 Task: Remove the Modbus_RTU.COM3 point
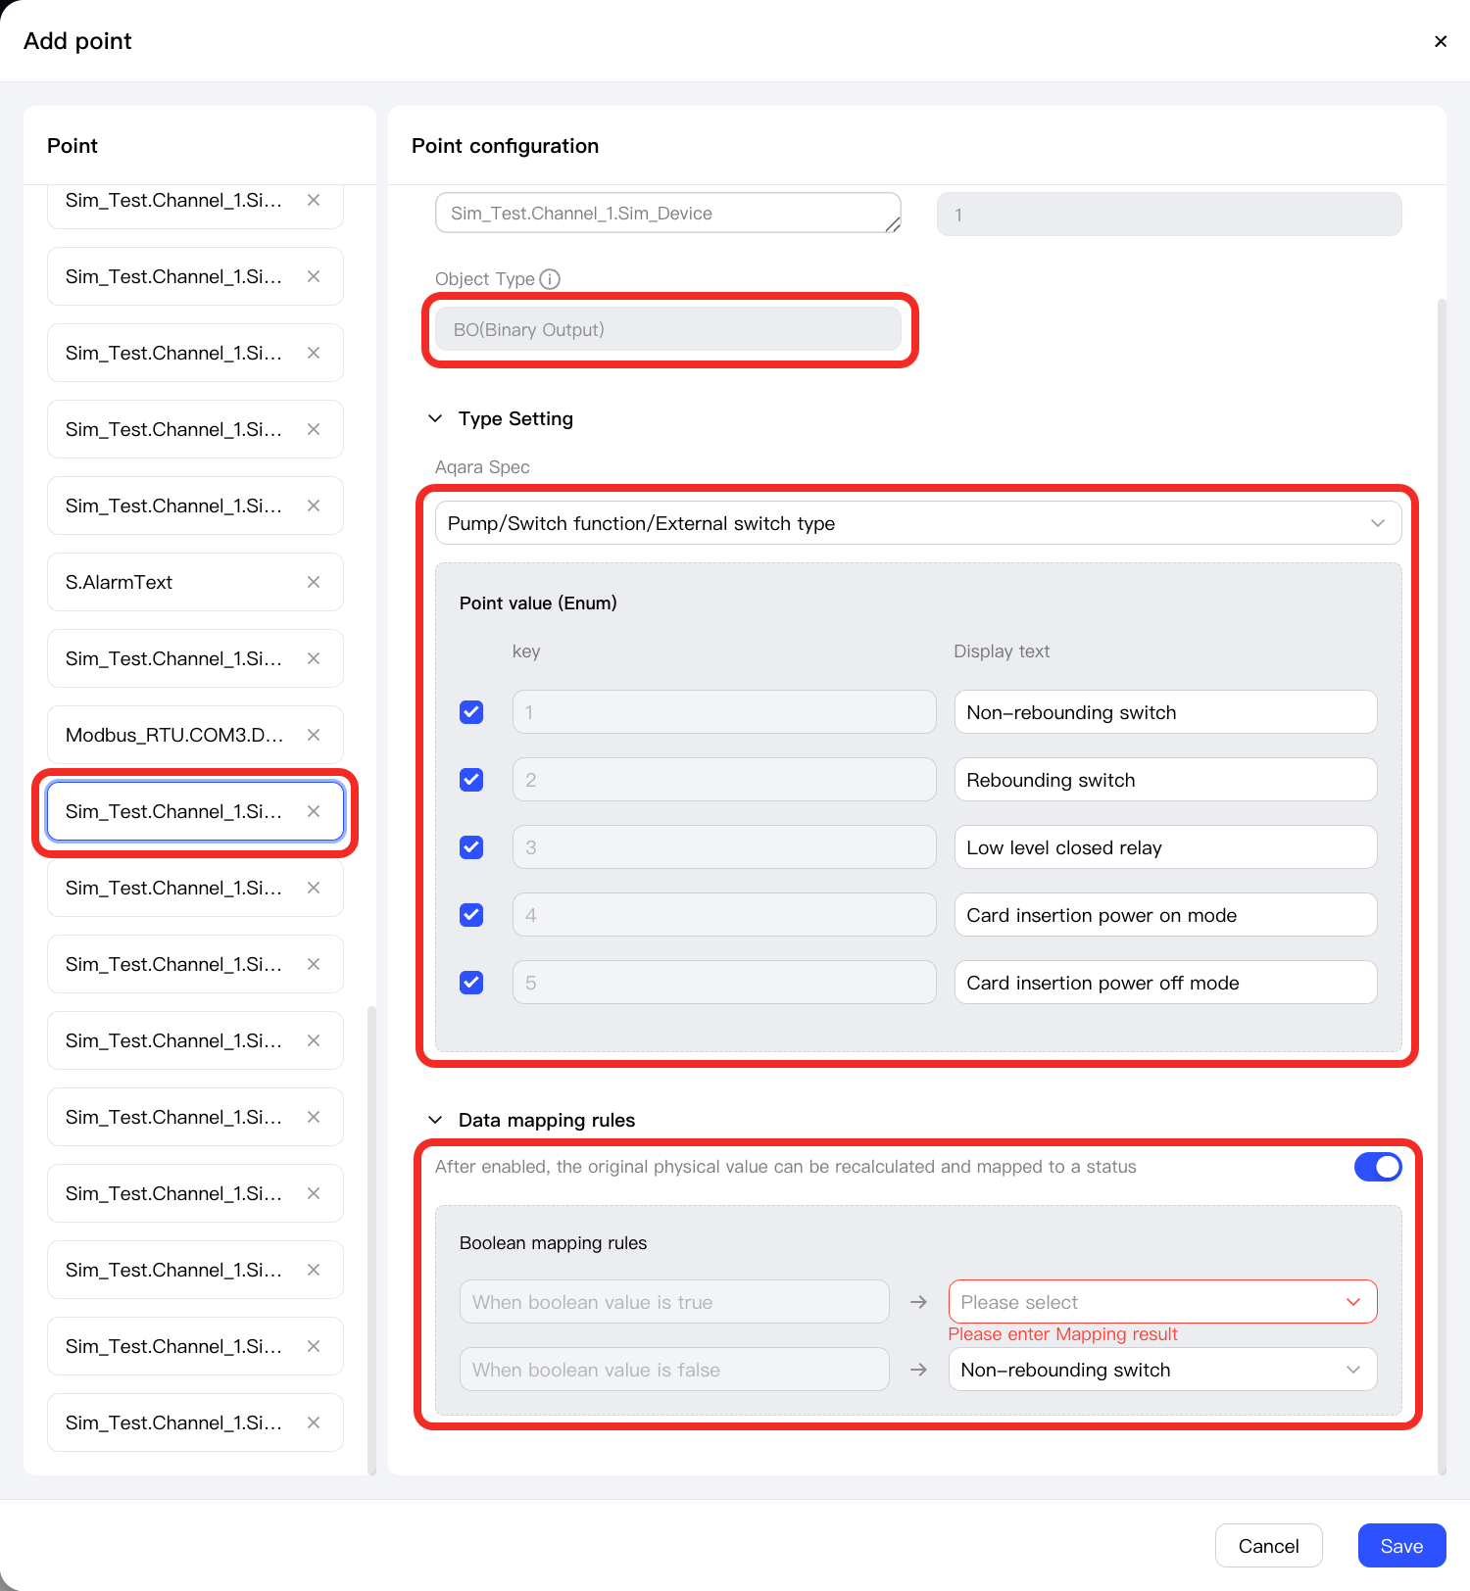(x=314, y=735)
